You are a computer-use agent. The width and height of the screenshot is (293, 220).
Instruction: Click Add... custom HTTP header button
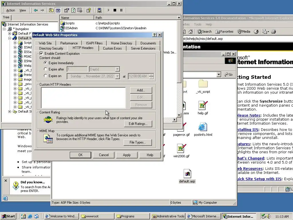[141, 90]
